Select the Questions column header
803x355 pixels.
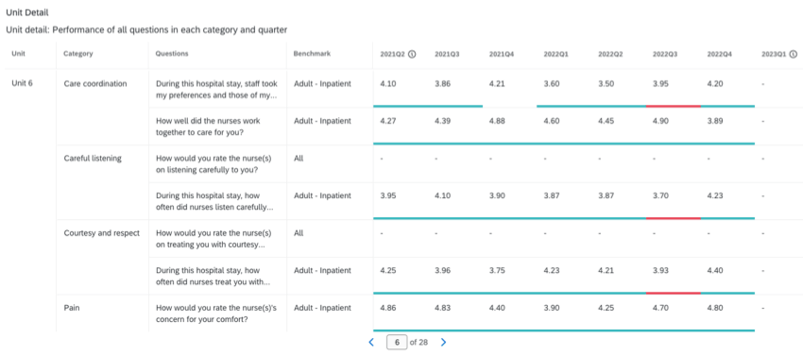point(172,54)
